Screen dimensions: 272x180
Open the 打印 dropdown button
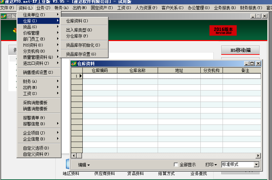211,165
